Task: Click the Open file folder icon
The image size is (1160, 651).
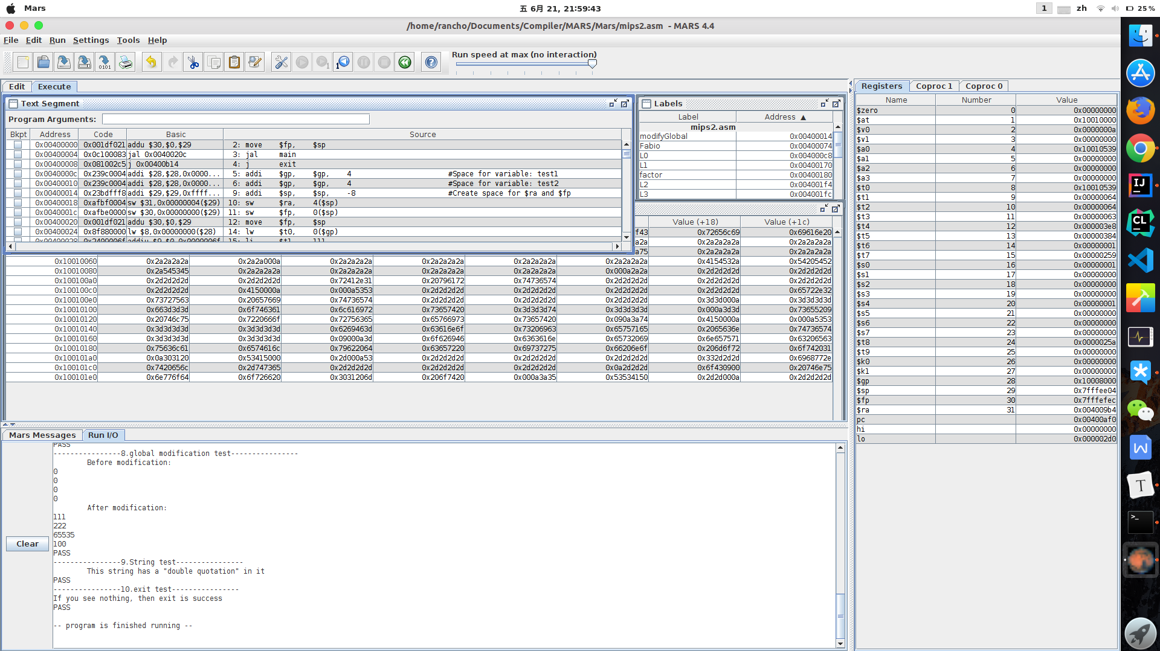Action: click(x=43, y=62)
